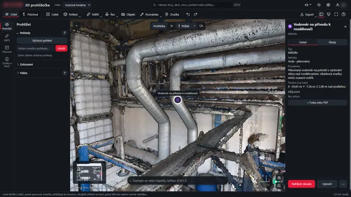The width and height of the screenshot is (351, 197).
Task: Click the purple marker icon in panel header
Action: pyautogui.click(x=290, y=26)
